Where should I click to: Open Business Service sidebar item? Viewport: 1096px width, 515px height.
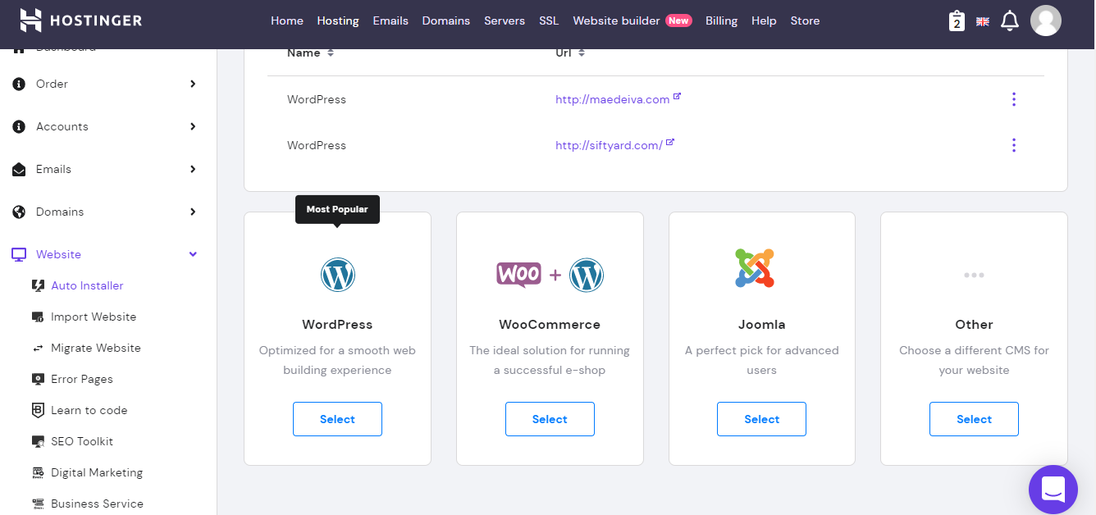click(x=97, y=504)
